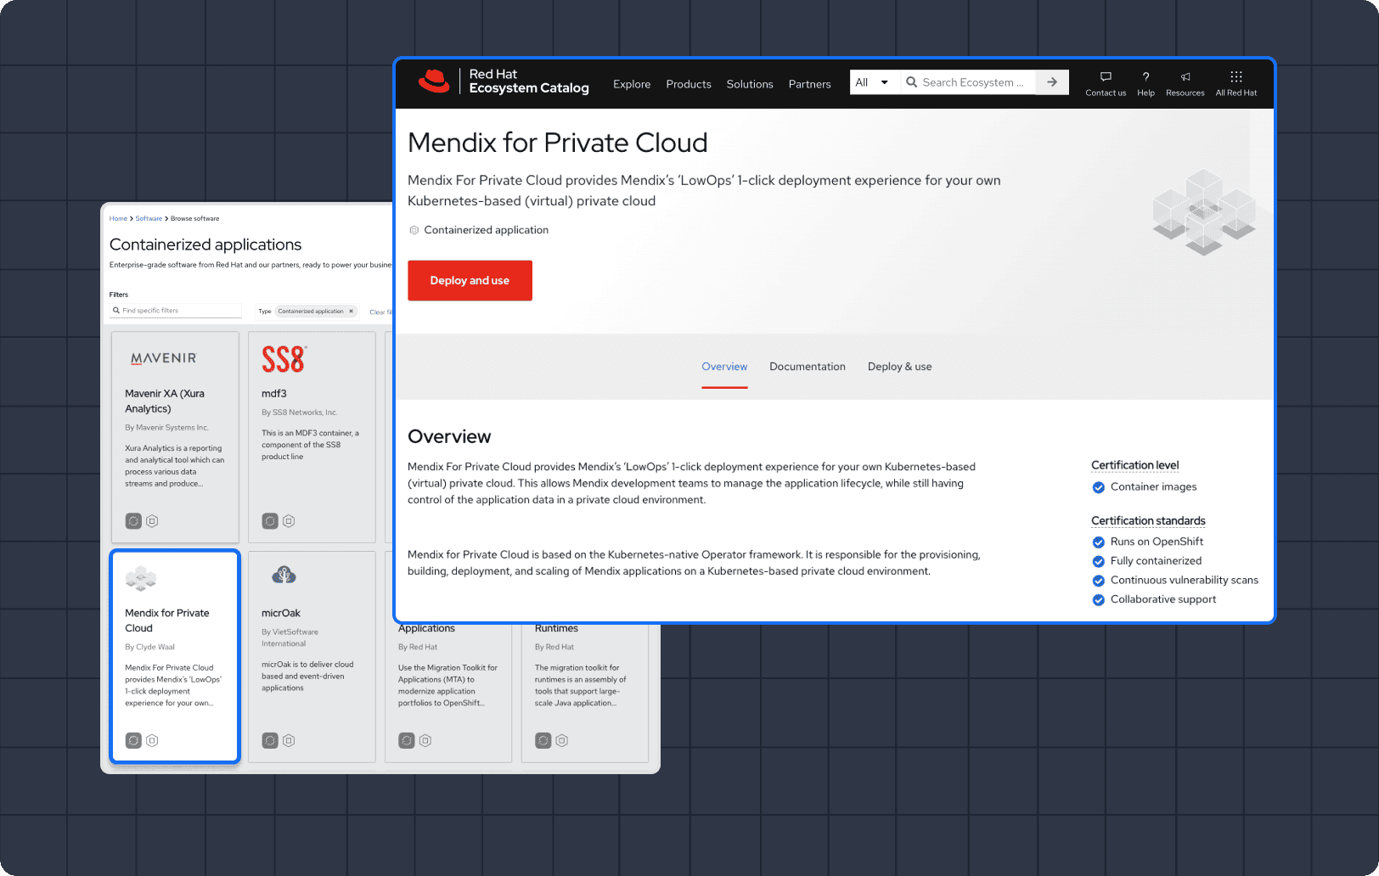Image resolution: width=1379 pixels, height=876 pixels.
Task: Open the Certification level link
Action: tap(1134, 465)
